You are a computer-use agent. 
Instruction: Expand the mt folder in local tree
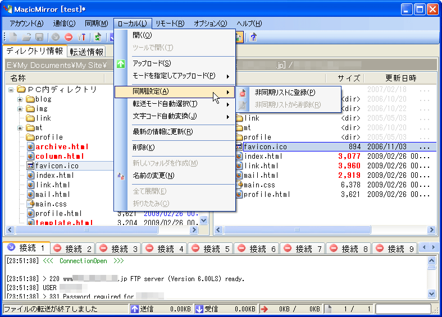(20, 128)
